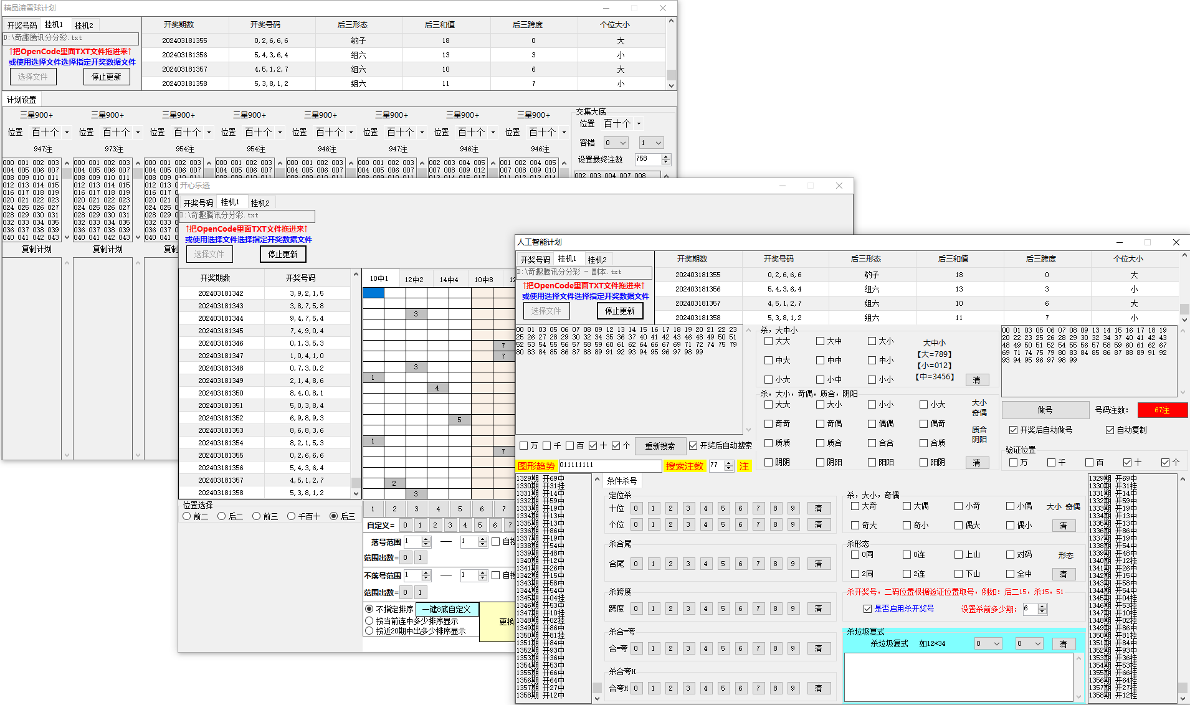This screenshot has width=1190, height=705.
Task: Increase the 搜索注数 value with up arrow
Action: [x=729, y=463]
